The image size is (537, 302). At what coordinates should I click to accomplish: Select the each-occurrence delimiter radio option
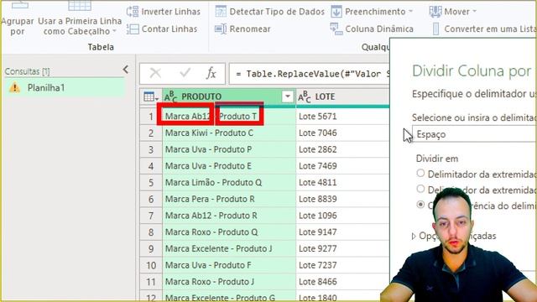pyautogui.click(x=420, y=205)
